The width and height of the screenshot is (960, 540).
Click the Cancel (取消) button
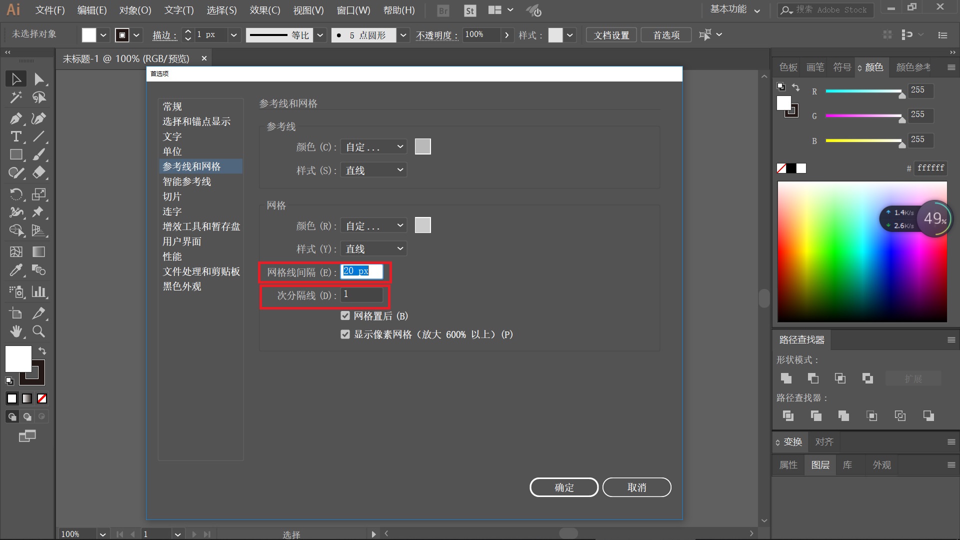click(x=636, y=487)
